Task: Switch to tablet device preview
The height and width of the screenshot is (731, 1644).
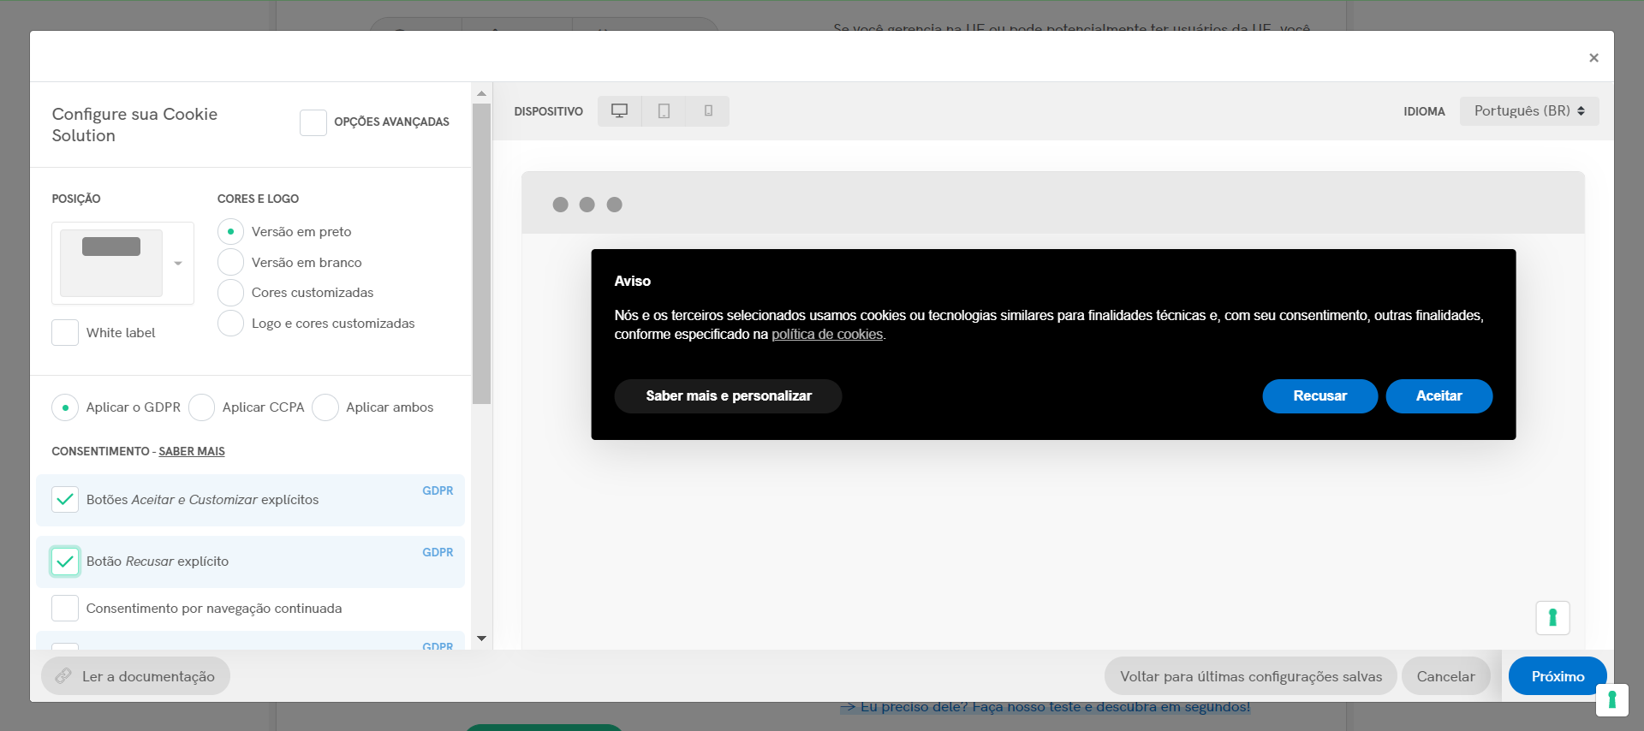Action: [664, 111]
